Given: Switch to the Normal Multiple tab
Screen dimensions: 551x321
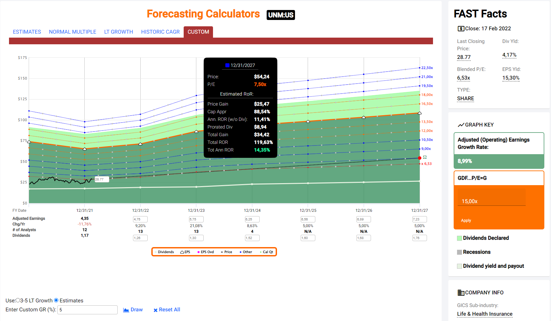Looking at the screenshot, I should pos(73,32).
